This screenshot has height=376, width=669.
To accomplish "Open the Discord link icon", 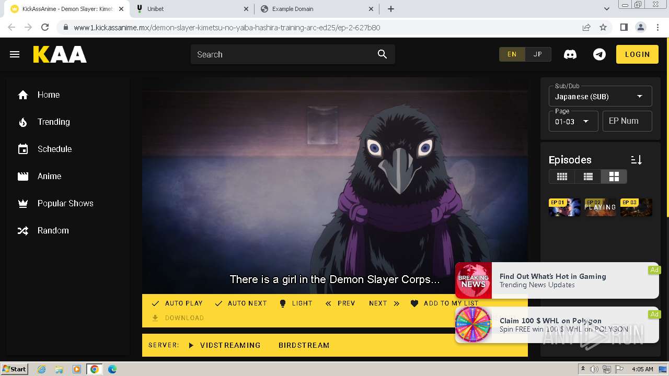I will point(570,54).
